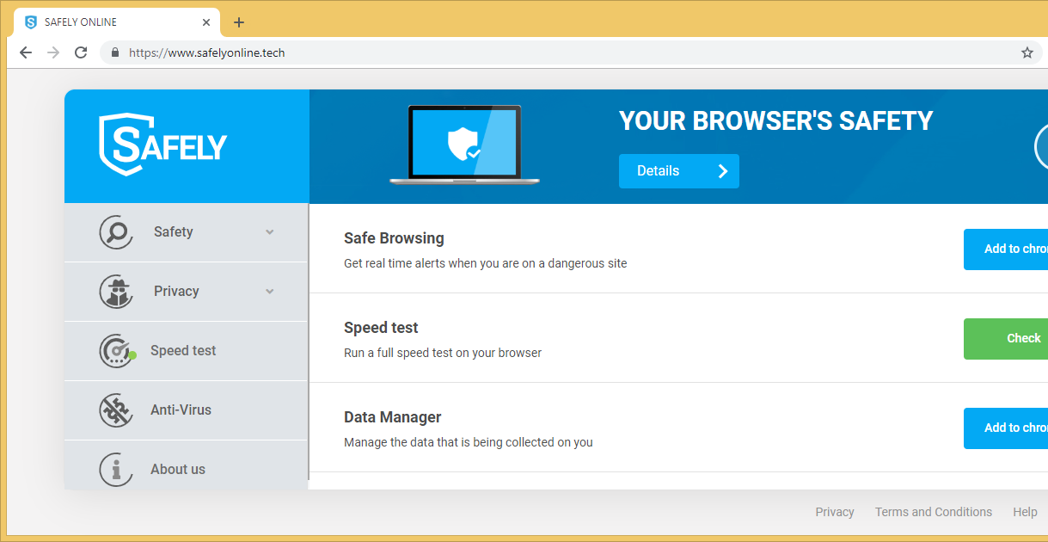The image size is (1048, 542).
Task: Click the Safely shield logo
Action: tap(163, 145)
